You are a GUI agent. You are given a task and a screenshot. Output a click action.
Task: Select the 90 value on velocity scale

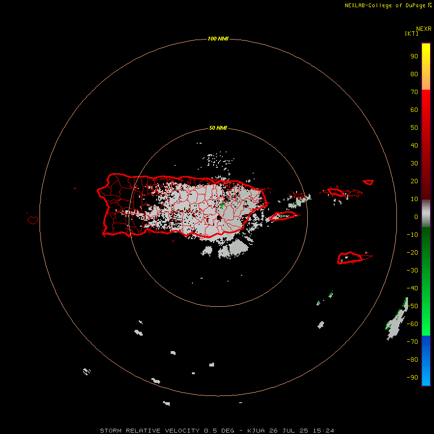tap(414, 56)
